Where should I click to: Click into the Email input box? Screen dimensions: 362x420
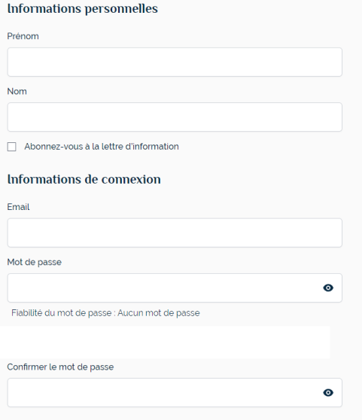175,233
